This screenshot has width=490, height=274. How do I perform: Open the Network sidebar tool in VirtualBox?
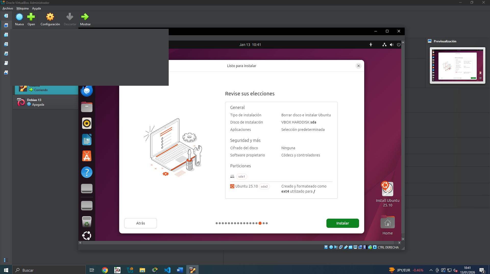click(6, 54)
